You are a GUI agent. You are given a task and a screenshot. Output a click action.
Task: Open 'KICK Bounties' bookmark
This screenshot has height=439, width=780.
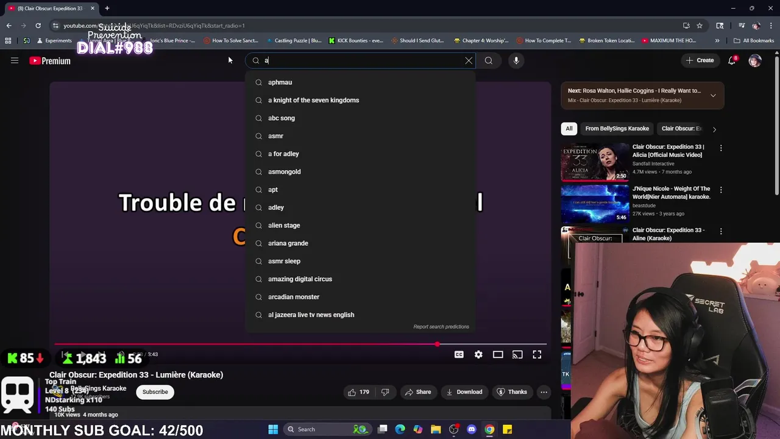(x=356, y=41)
